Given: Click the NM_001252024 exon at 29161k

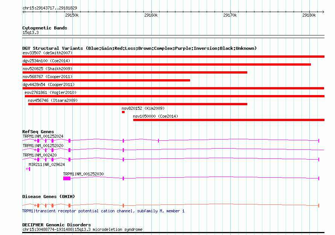Looking at the screenshot, I should 158,141.
